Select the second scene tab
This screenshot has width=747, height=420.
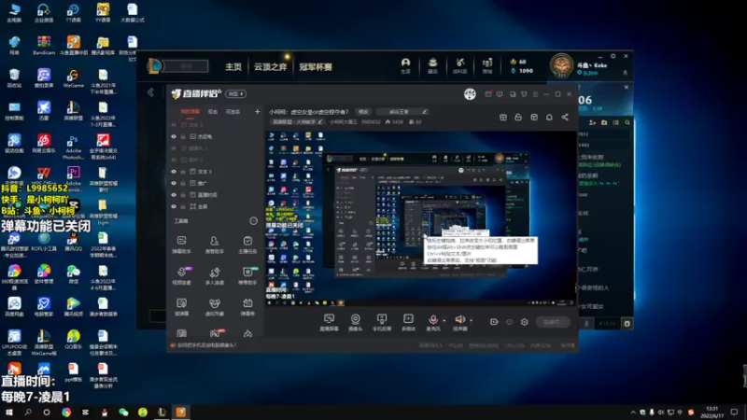point(213,111)
